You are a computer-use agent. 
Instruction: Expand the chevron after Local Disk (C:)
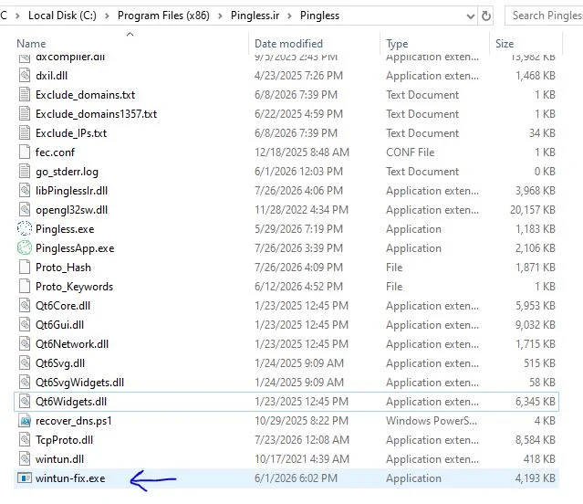(x=107, y=16)
